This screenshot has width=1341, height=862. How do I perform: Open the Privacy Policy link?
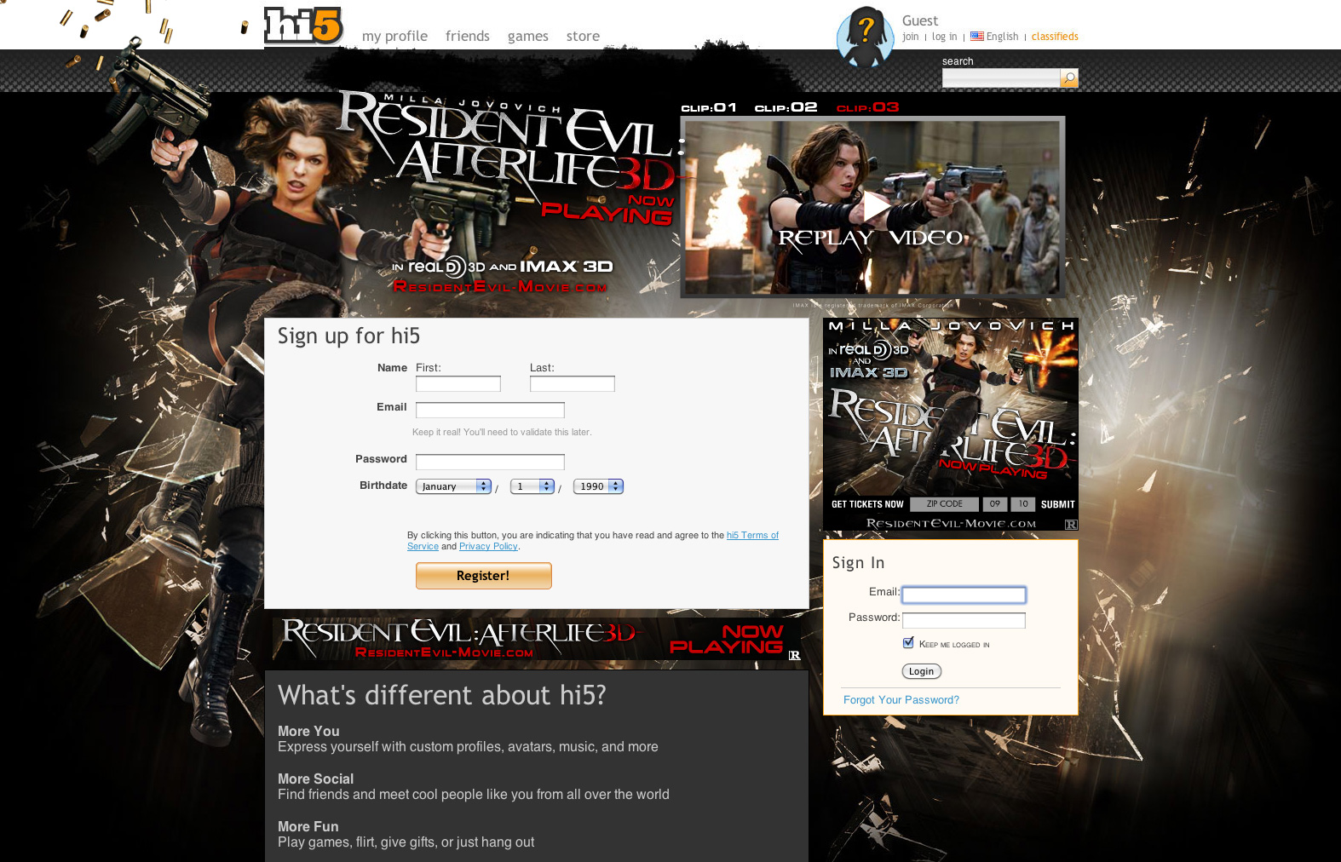(488, 547)
